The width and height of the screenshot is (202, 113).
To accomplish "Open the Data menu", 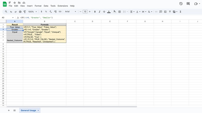I will pos(46,6).
